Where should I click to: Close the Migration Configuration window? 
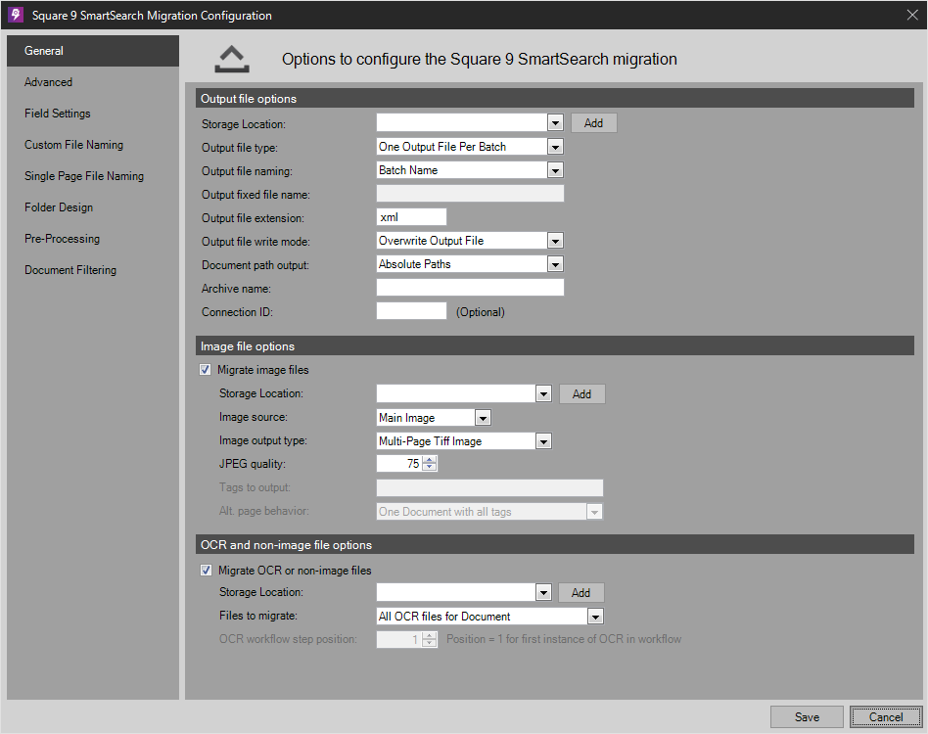point(912,15)
